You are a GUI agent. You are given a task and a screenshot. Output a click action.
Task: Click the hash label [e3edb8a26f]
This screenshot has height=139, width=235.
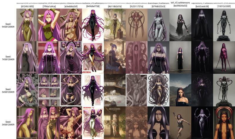71,6
